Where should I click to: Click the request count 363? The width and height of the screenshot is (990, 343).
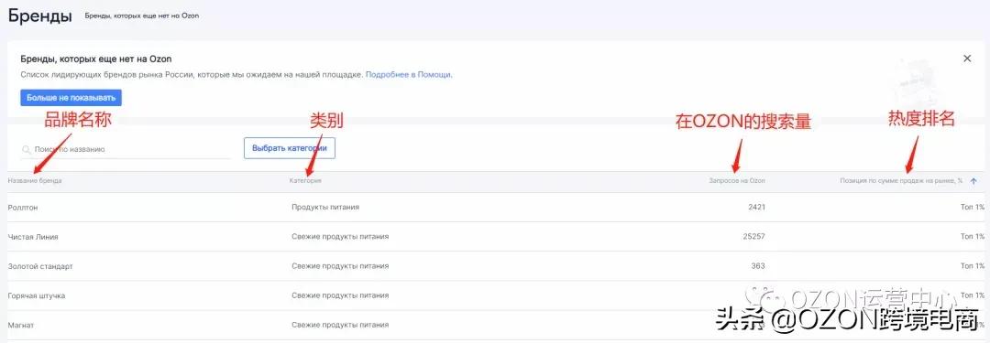pos(758,266)
